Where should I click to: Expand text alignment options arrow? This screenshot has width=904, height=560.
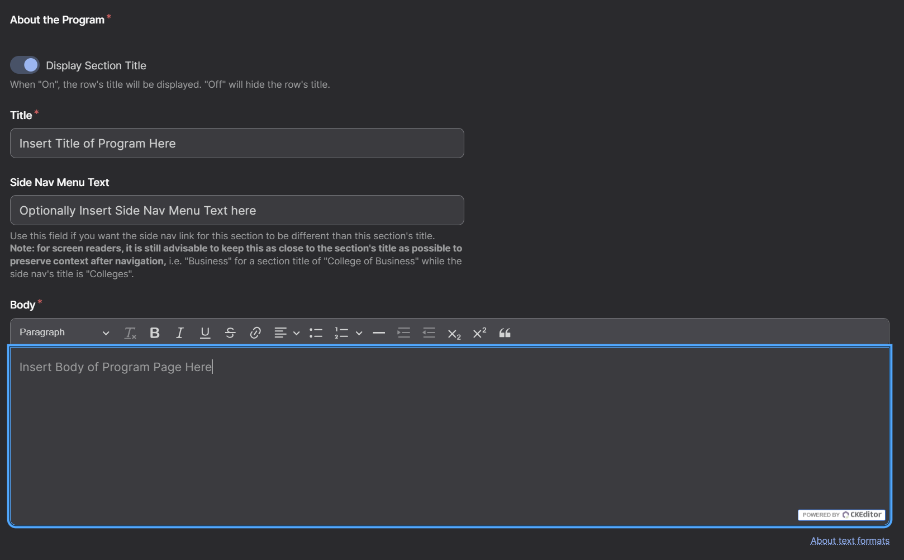point(297,333)
